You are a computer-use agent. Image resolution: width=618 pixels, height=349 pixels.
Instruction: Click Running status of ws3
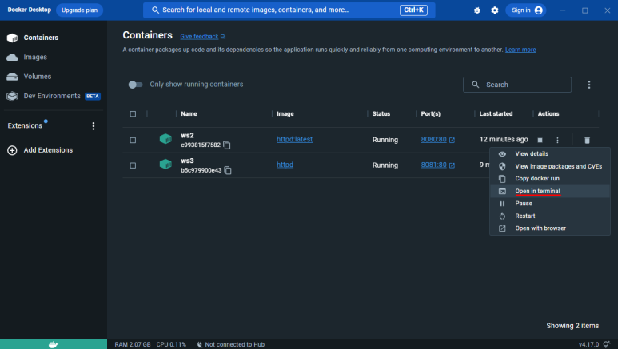(385, 165)
